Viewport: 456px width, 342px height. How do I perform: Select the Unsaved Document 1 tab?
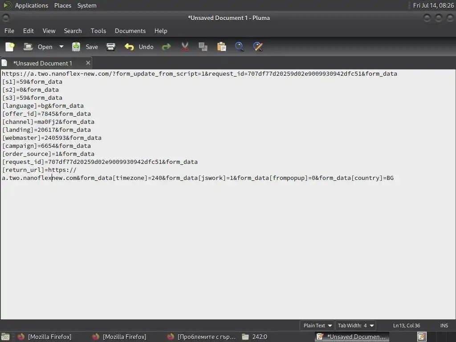point(42,63)
